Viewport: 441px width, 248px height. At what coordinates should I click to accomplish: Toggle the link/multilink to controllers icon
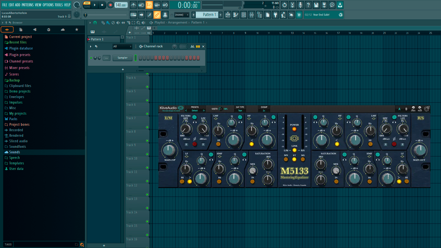[x=157, y=15]
